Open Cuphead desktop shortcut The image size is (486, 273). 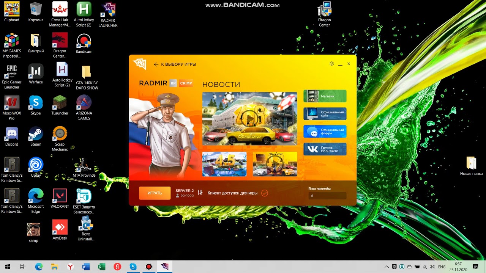12,12
